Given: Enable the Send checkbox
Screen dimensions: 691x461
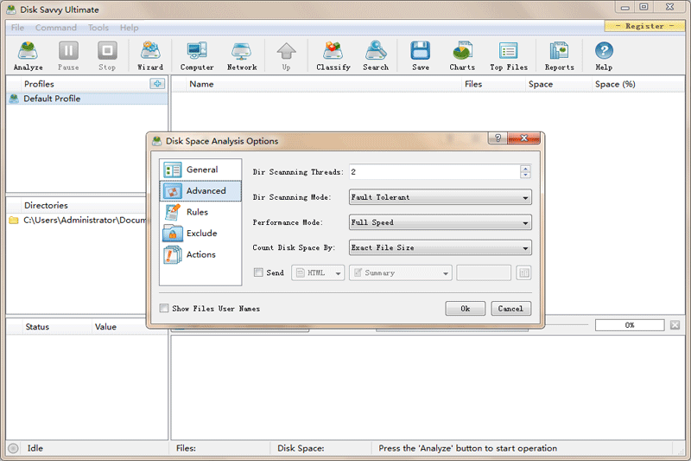Looking at the screenshot, I should 258,273.
